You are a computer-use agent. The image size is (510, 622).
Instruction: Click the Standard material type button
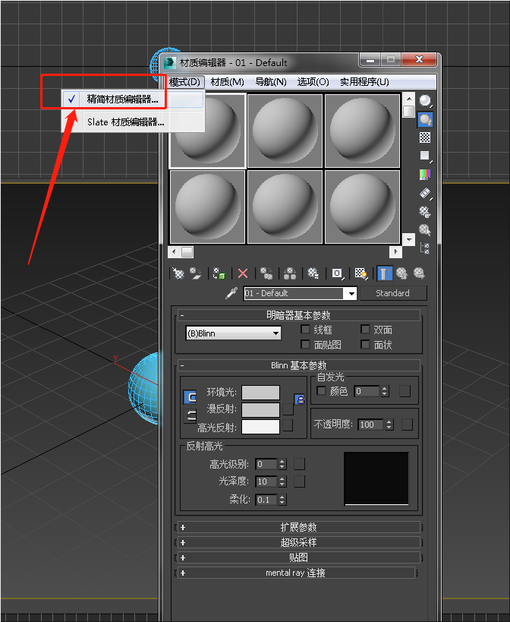coord(392,293)
